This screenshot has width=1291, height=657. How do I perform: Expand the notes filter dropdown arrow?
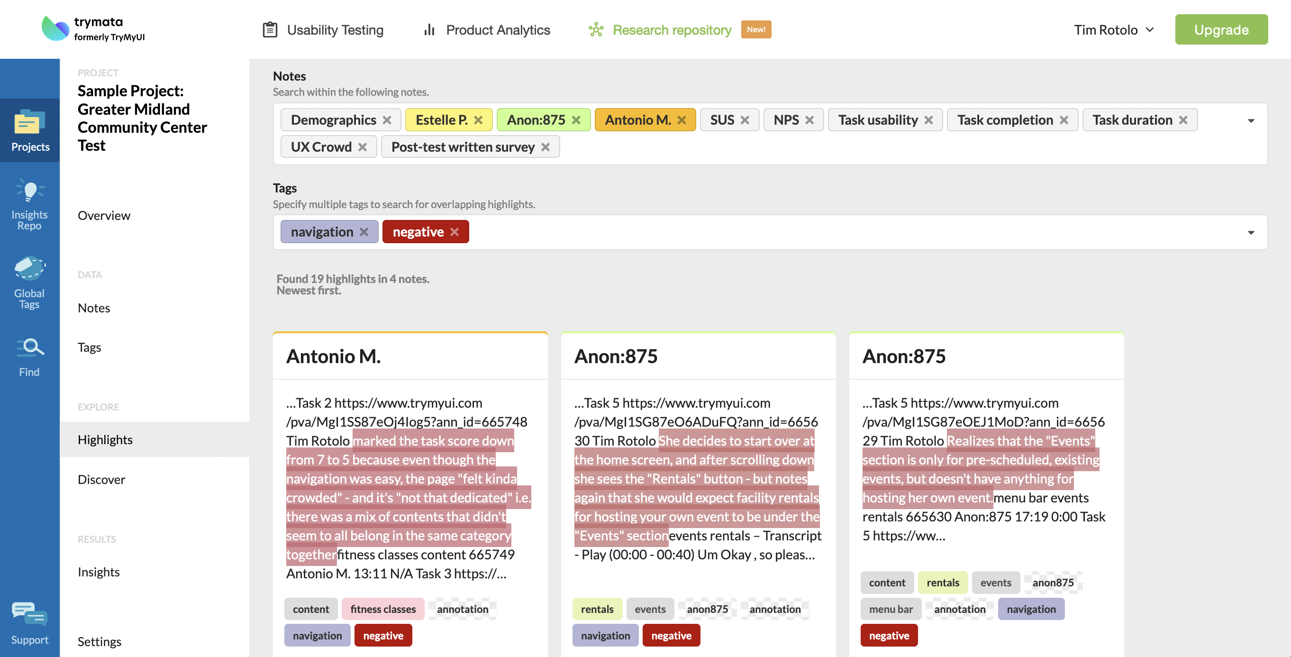point(1253,121)
